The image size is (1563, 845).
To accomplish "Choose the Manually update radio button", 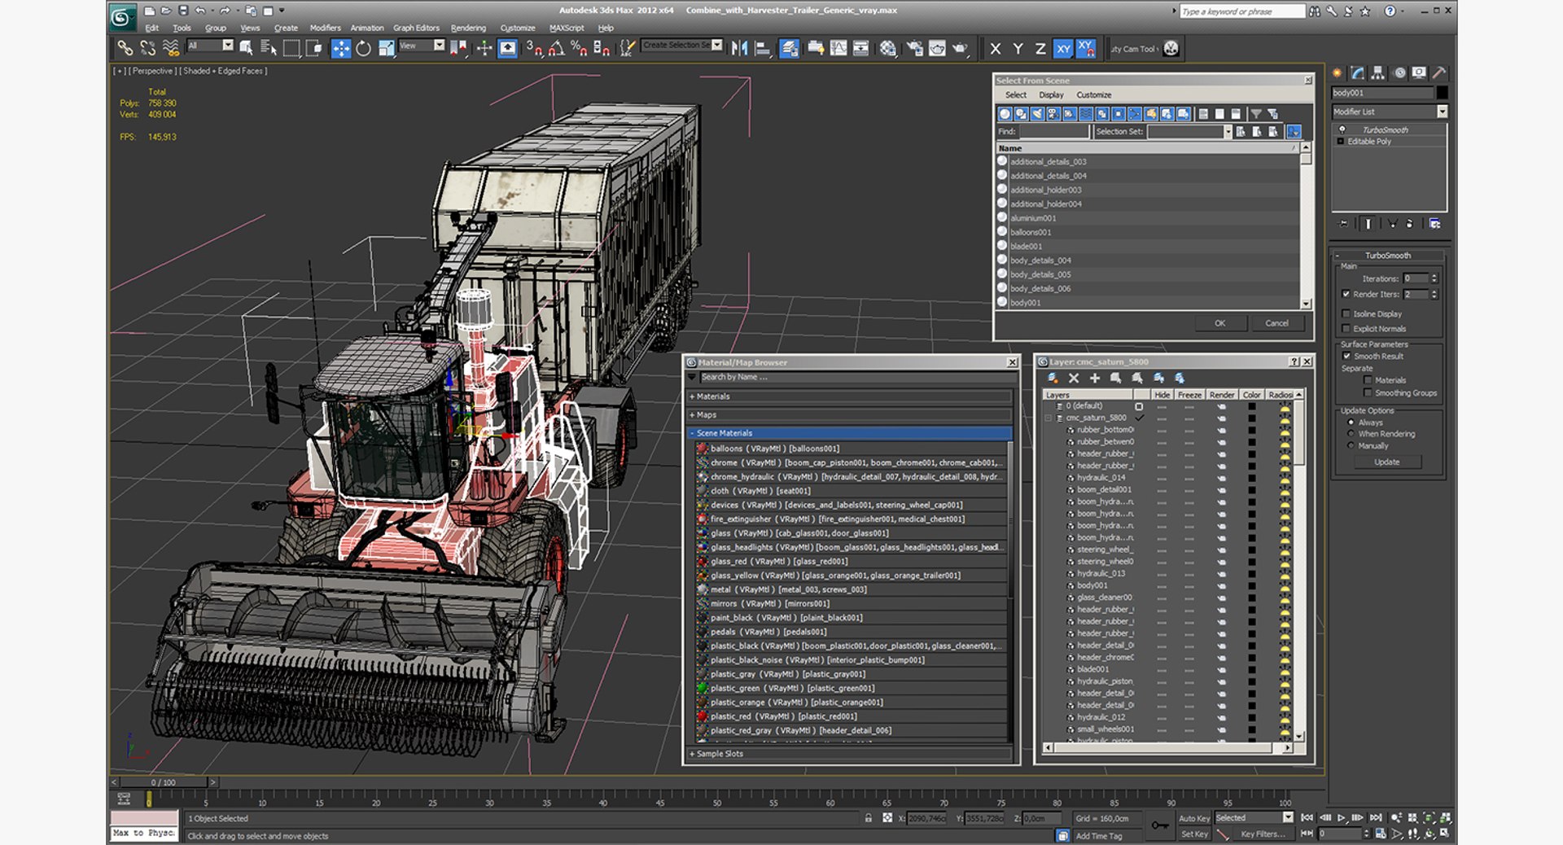I will click(1351, 445).
